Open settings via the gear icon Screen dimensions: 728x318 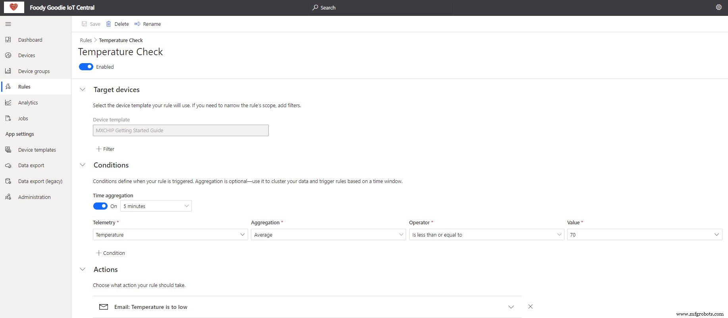click(x=718, y=7)
